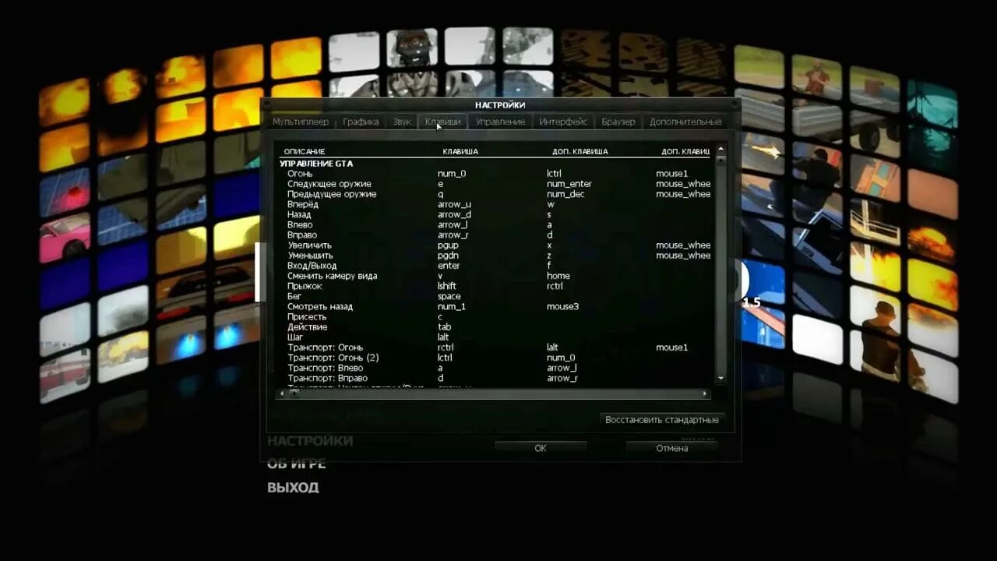Screen dimensions: 997x561
Task: Open the Браузер tab
Action: pyautogui.click(x=618, y=122)
